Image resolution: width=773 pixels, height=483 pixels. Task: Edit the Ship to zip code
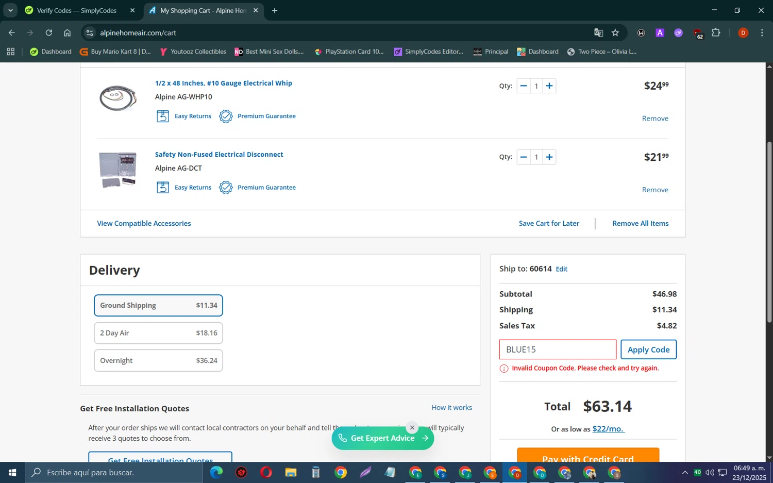click(562, 269)
